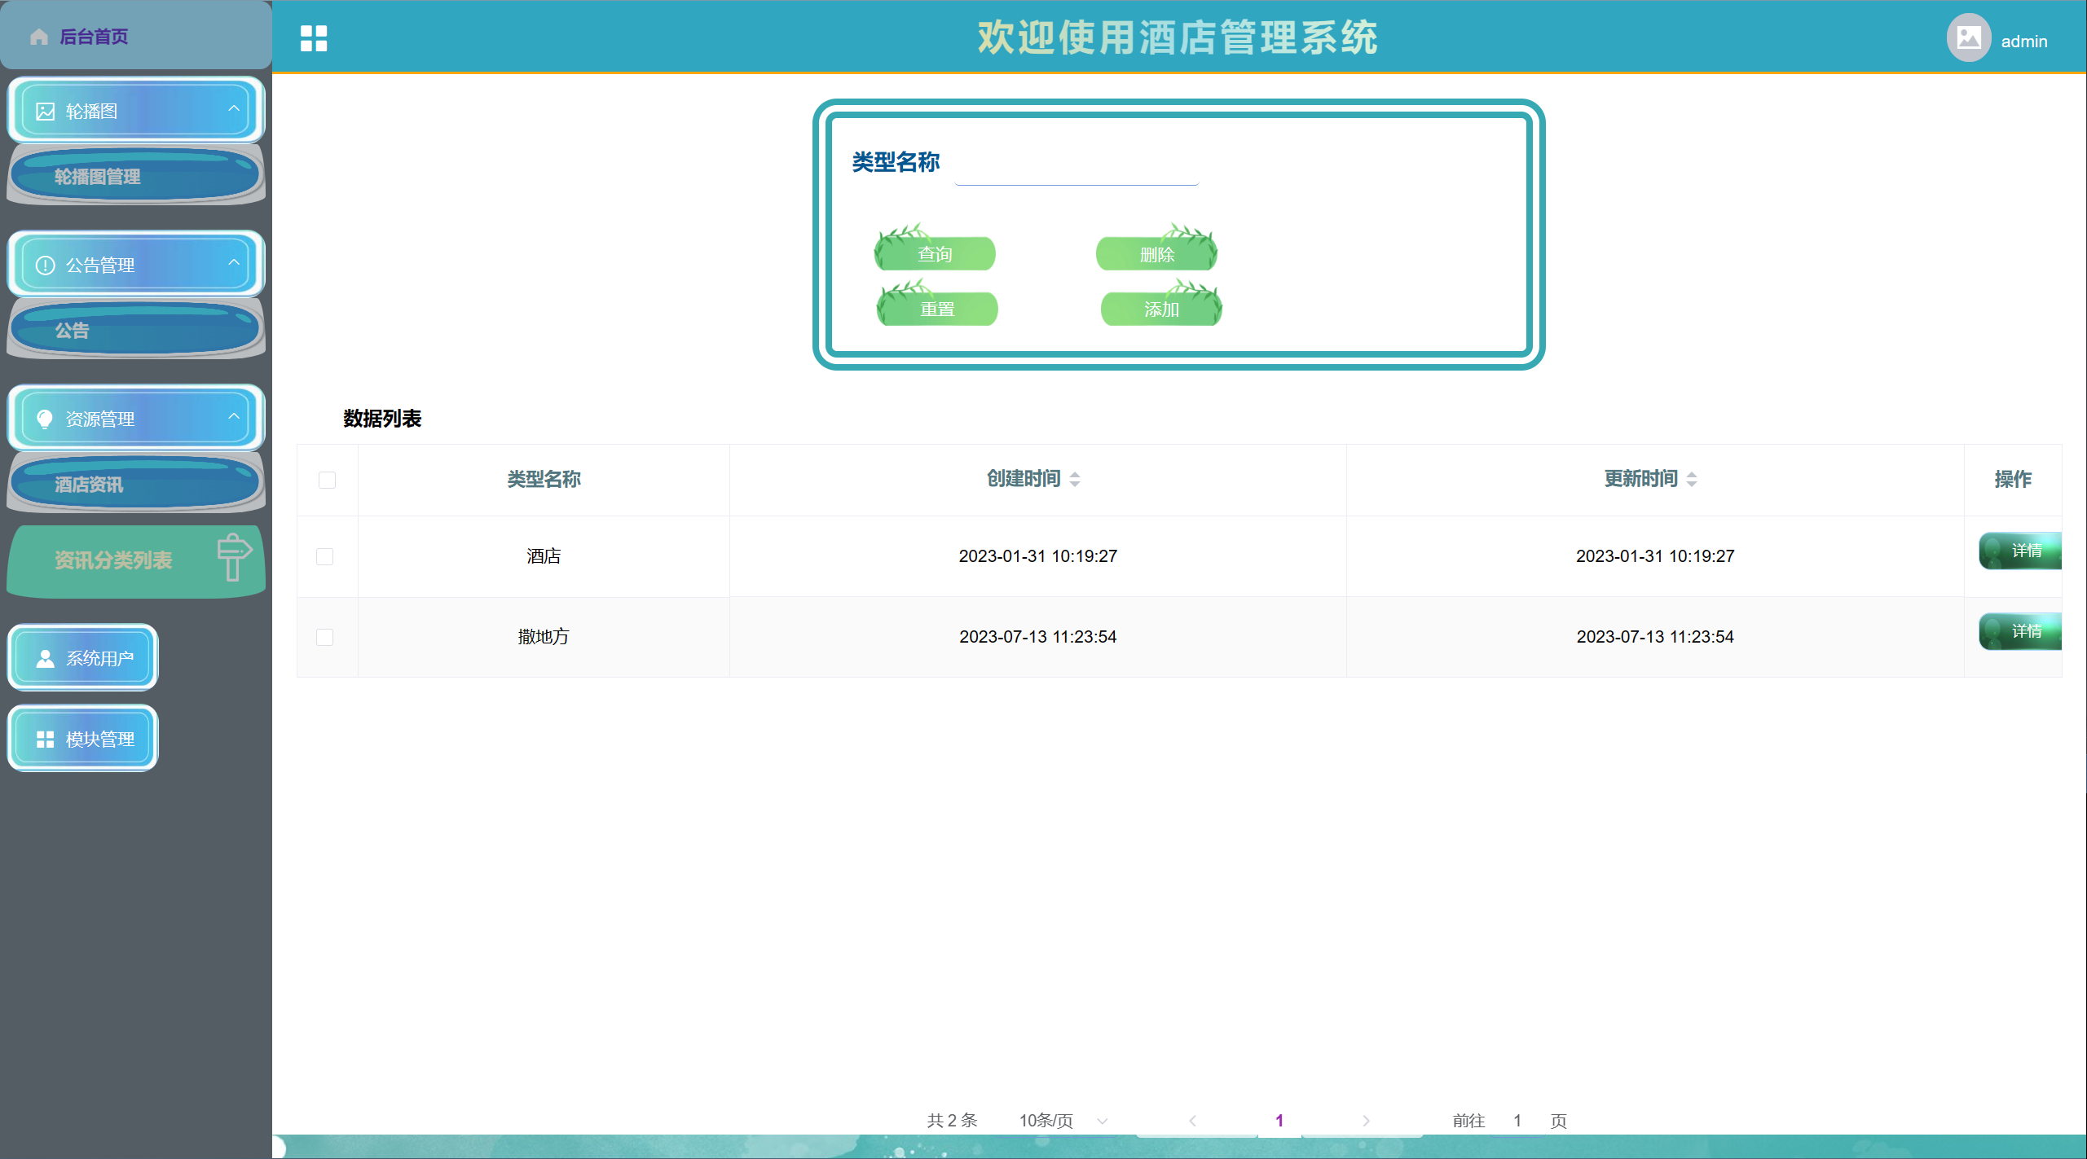Viewport: 2087px width, 1159px height.
Task: Click the grid menu icon in header
Action: coord(314,38)
